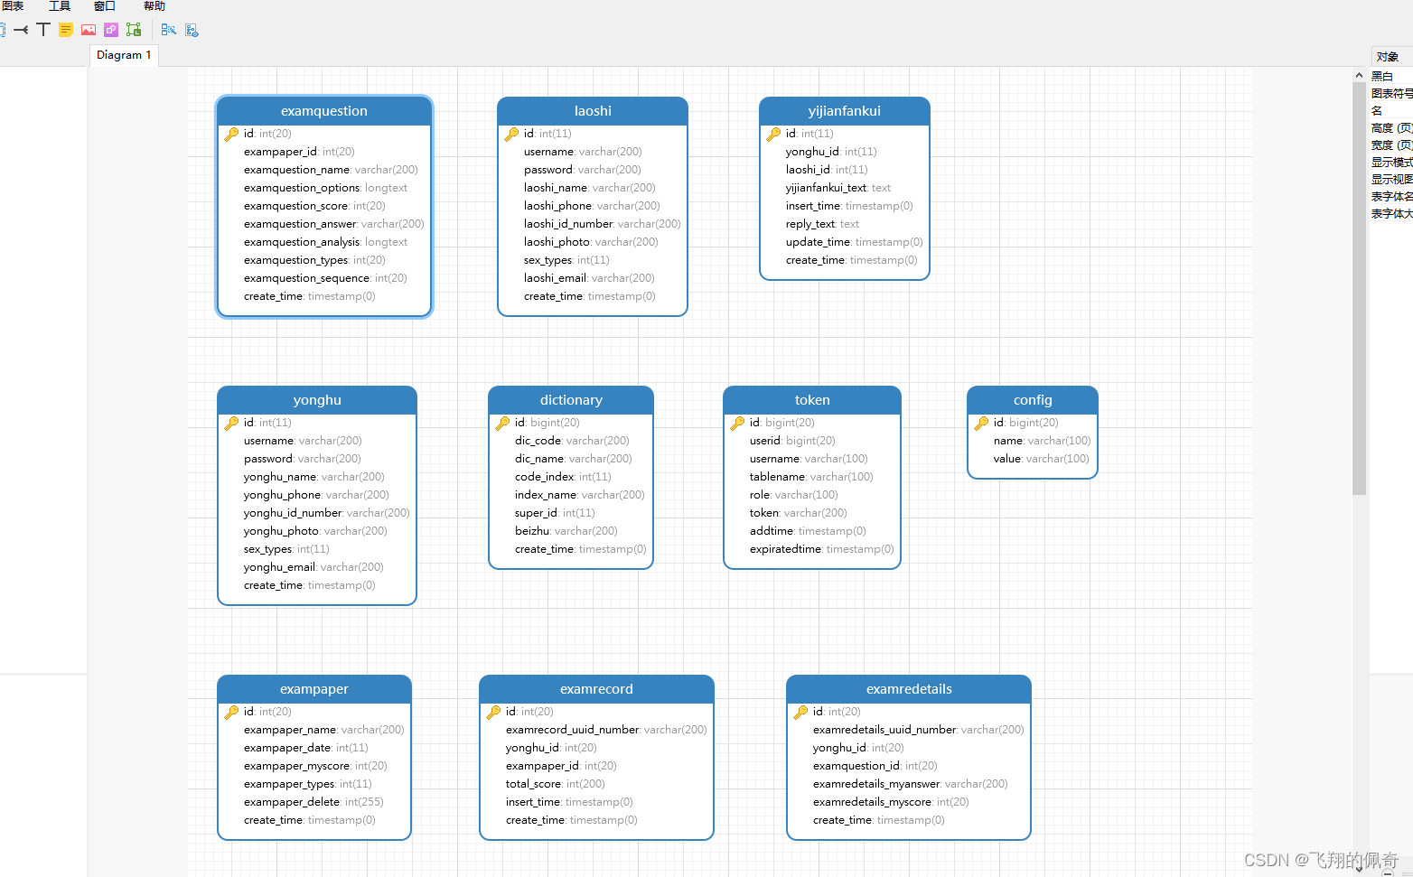
Task: Click the value field in config
Action: point(1042,459)
